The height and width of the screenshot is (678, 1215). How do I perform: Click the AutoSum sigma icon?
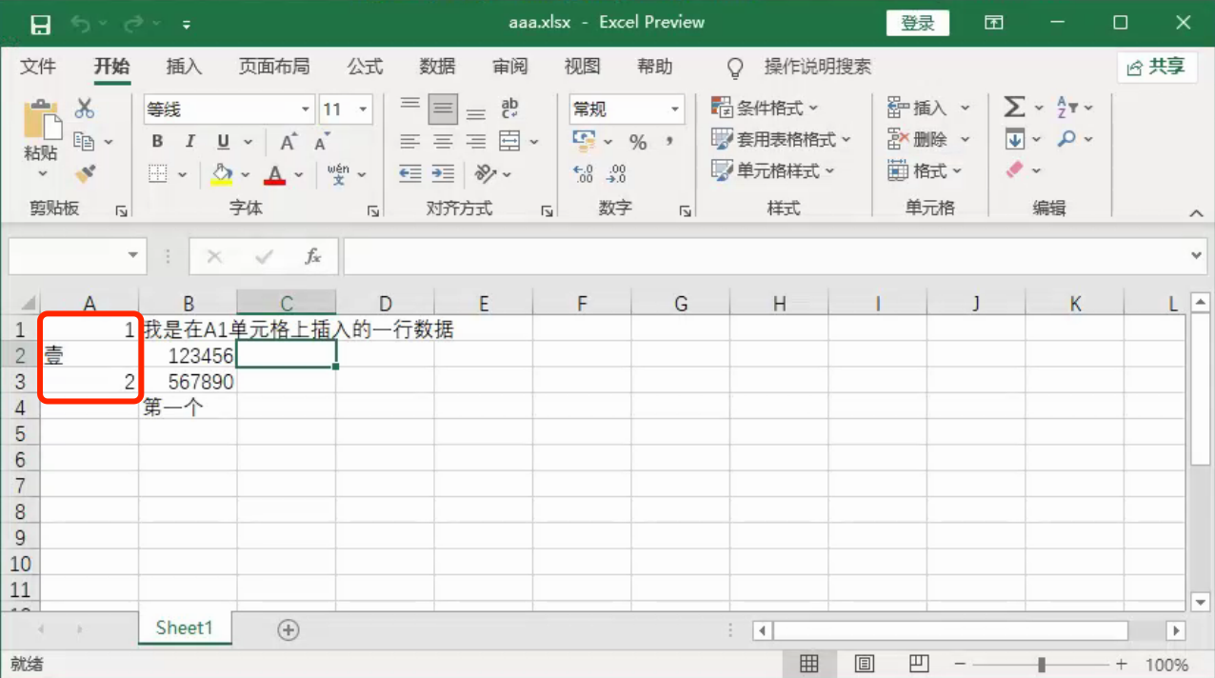coord(1014,108)
